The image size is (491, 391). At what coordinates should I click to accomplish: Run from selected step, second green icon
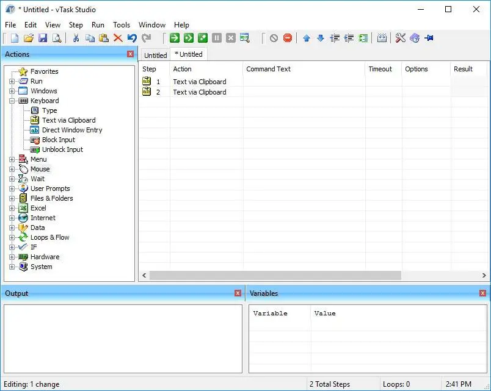pos(189,38)
